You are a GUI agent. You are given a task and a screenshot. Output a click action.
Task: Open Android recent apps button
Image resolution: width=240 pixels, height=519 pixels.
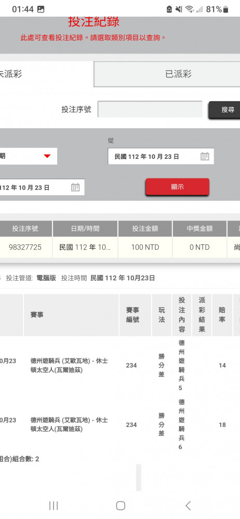point(54,506)
